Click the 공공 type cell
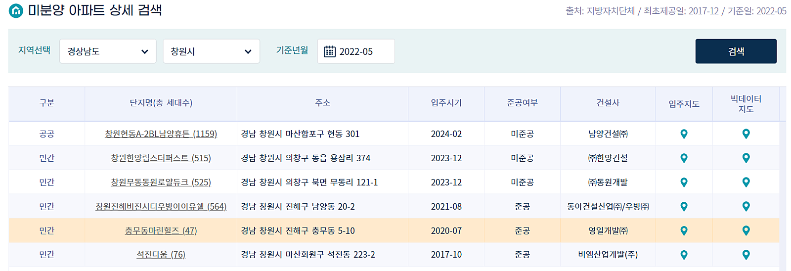 [47, 134]
